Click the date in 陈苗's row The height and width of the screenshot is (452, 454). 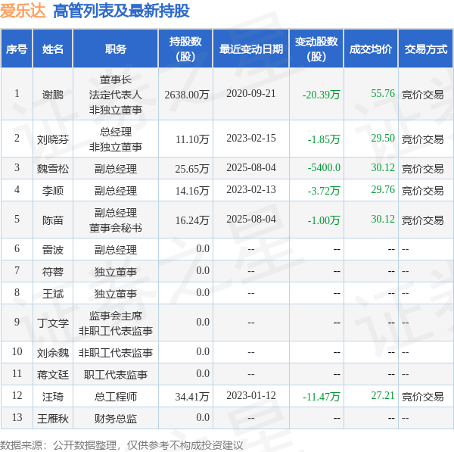click(x=251, y=219)
